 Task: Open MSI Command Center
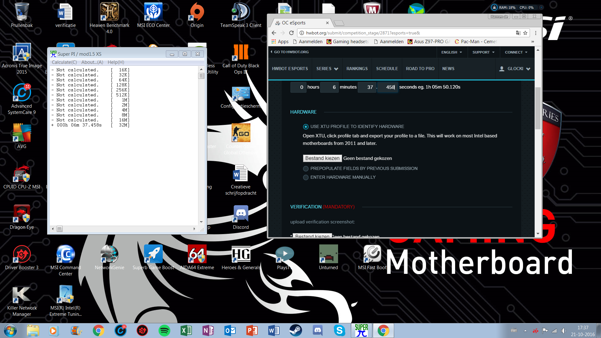coord(65,261)
